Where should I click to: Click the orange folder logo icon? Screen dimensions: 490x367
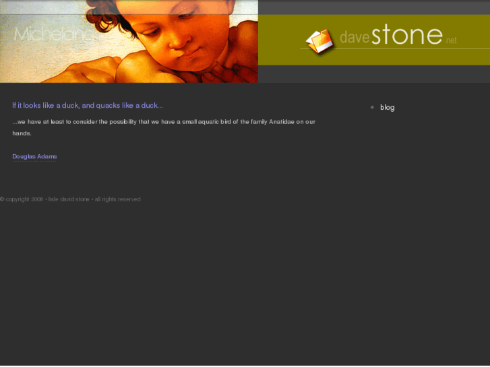[x=319, y=41]
